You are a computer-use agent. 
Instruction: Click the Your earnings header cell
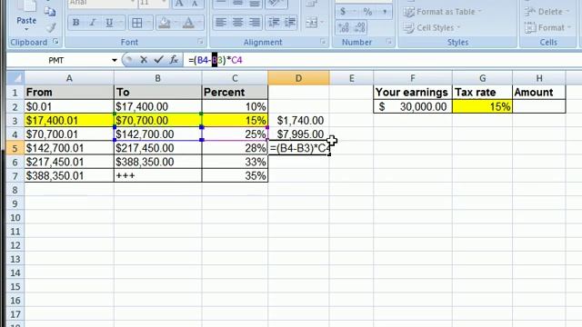[413, 93]
